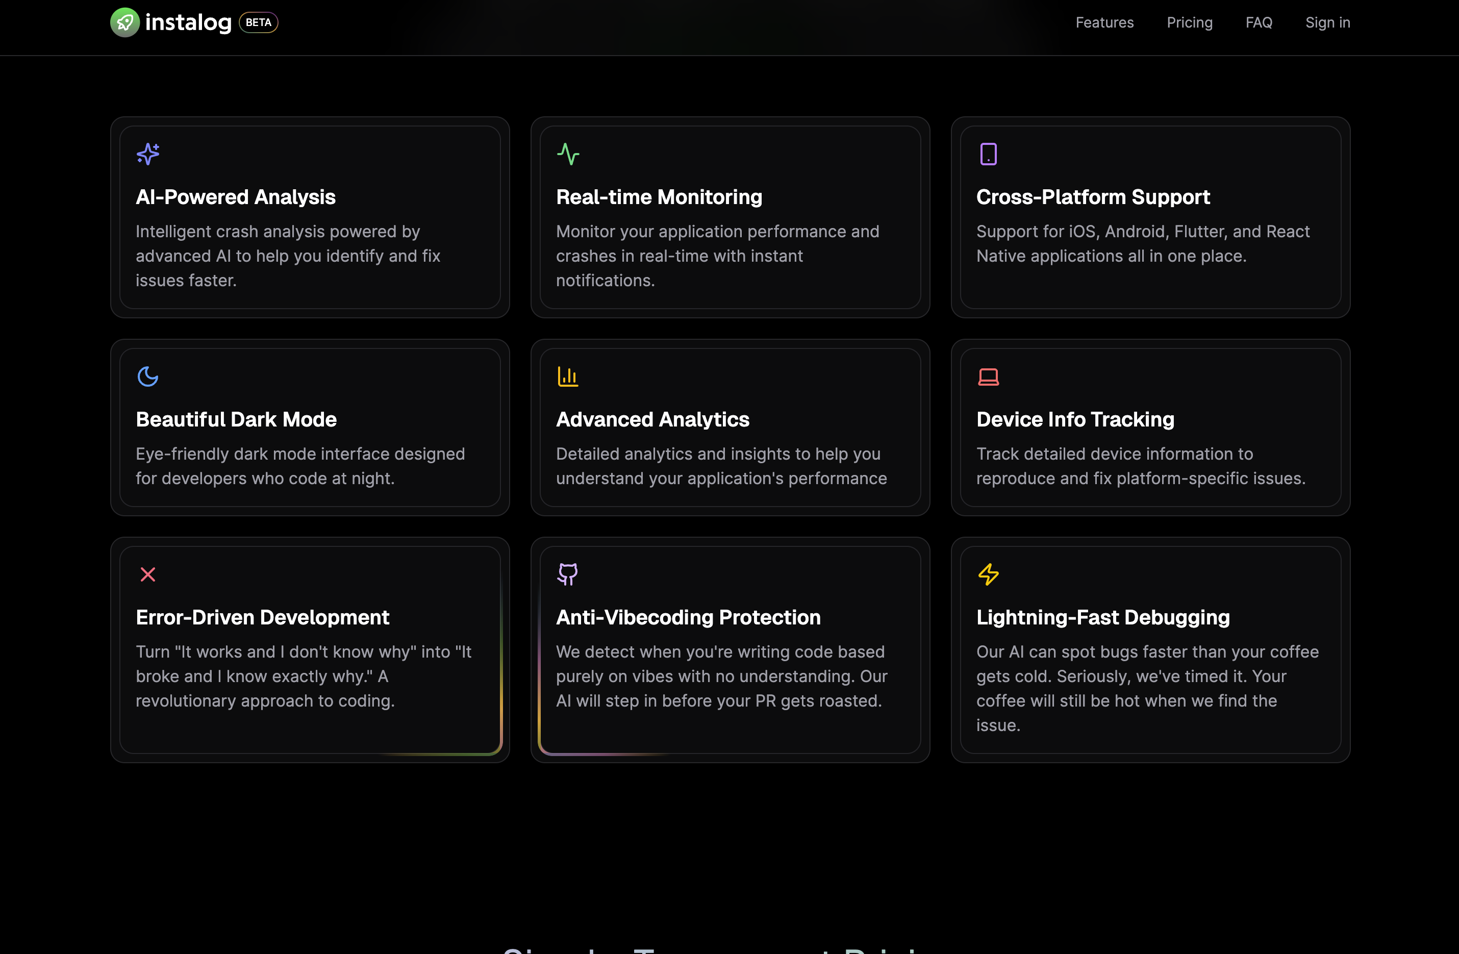The width and height of the screenshot is (1459, 954).
Task: Click the sparkles icon on AI-Powered Analysis
Action: (148, 154)
